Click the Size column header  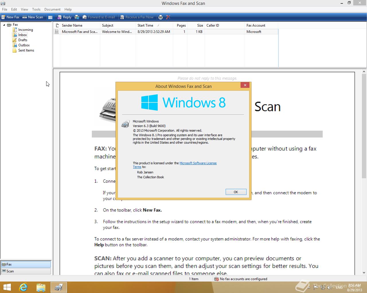(196, 25)
